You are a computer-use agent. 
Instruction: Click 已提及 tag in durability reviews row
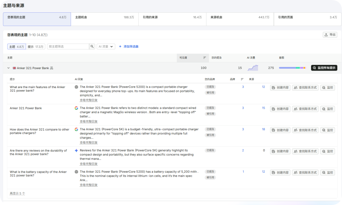210,150
